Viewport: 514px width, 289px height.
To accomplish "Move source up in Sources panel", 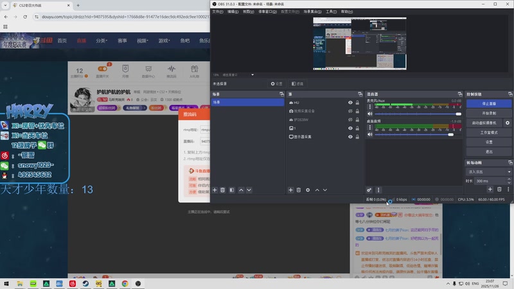I will click(x=317, y=190).
